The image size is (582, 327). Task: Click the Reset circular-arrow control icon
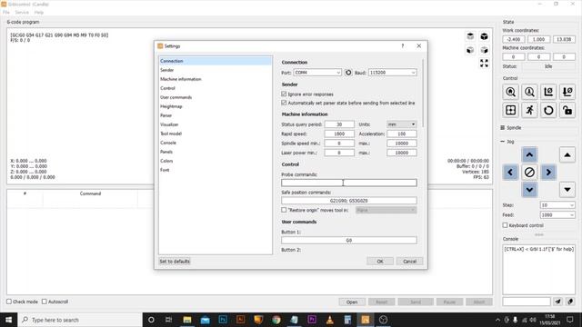coord(548,110)
